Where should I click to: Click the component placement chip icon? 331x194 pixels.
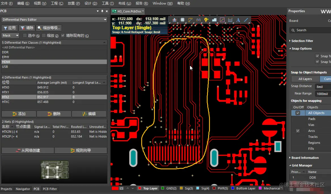click(x=182, y=20)
